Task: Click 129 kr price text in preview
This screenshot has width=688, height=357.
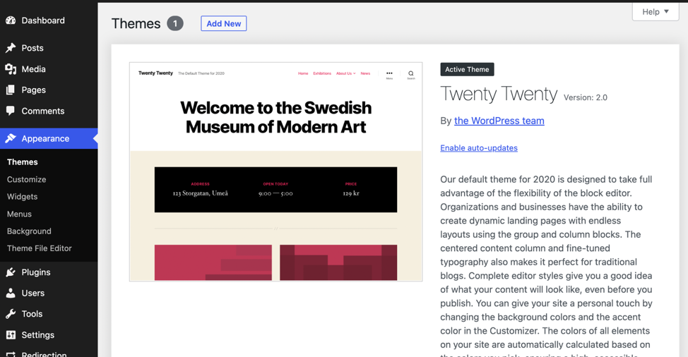Action: (351, 193)
